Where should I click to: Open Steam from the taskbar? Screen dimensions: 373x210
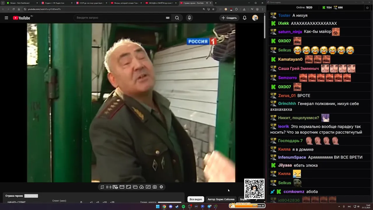pos(177,206)
